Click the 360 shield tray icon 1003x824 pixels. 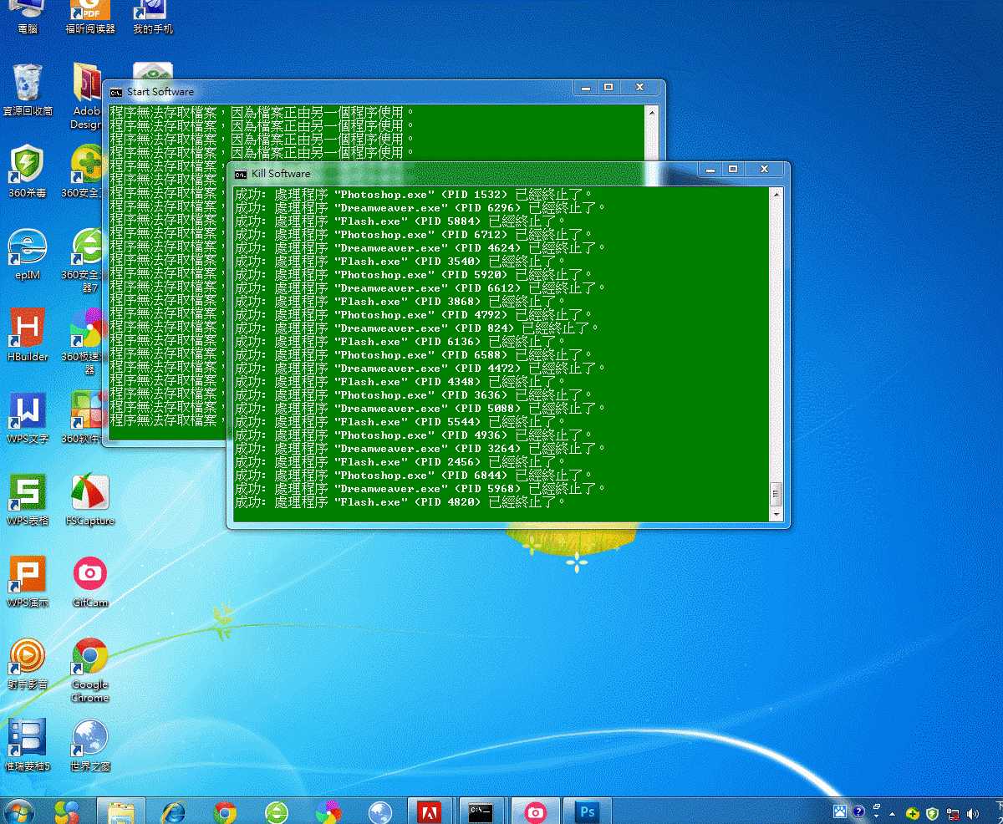point(932,813)
